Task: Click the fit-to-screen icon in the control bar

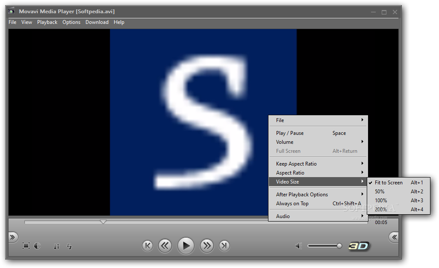Action: [26, 246]
